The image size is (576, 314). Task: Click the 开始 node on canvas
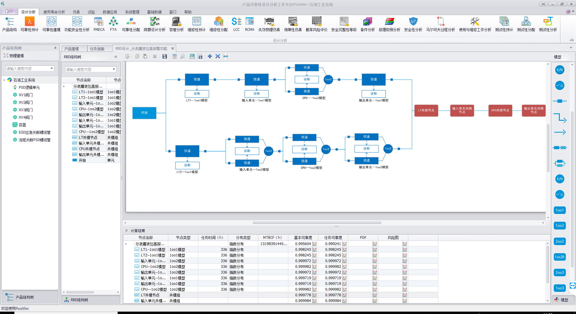pos(144,113)
